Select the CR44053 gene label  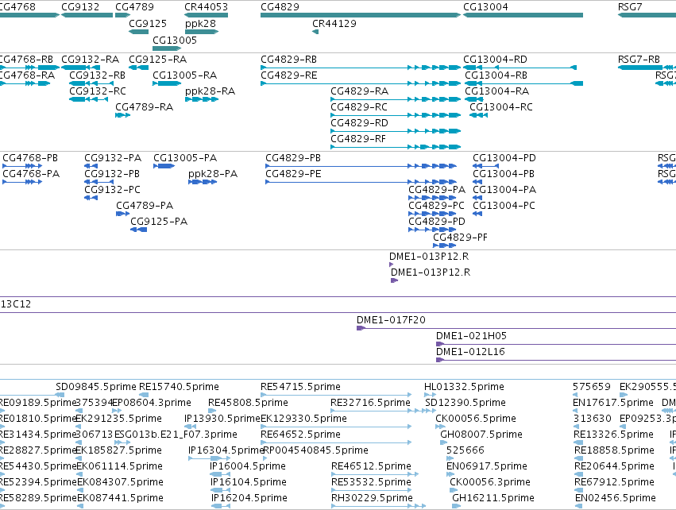[206, 7]
